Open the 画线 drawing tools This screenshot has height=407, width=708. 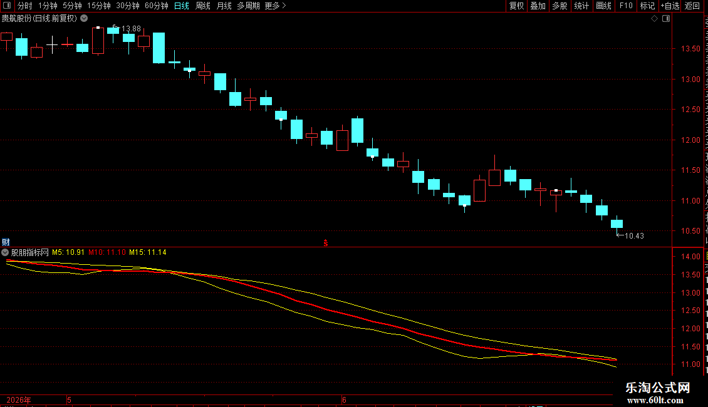(603, 6)
